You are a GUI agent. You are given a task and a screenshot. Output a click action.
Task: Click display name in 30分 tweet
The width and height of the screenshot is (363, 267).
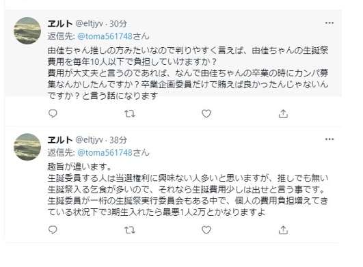pyautogui.click(x=60, y=24)
